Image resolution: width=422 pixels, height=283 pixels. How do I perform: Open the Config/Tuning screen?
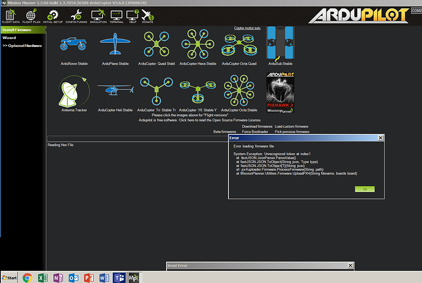click(76, 16)
